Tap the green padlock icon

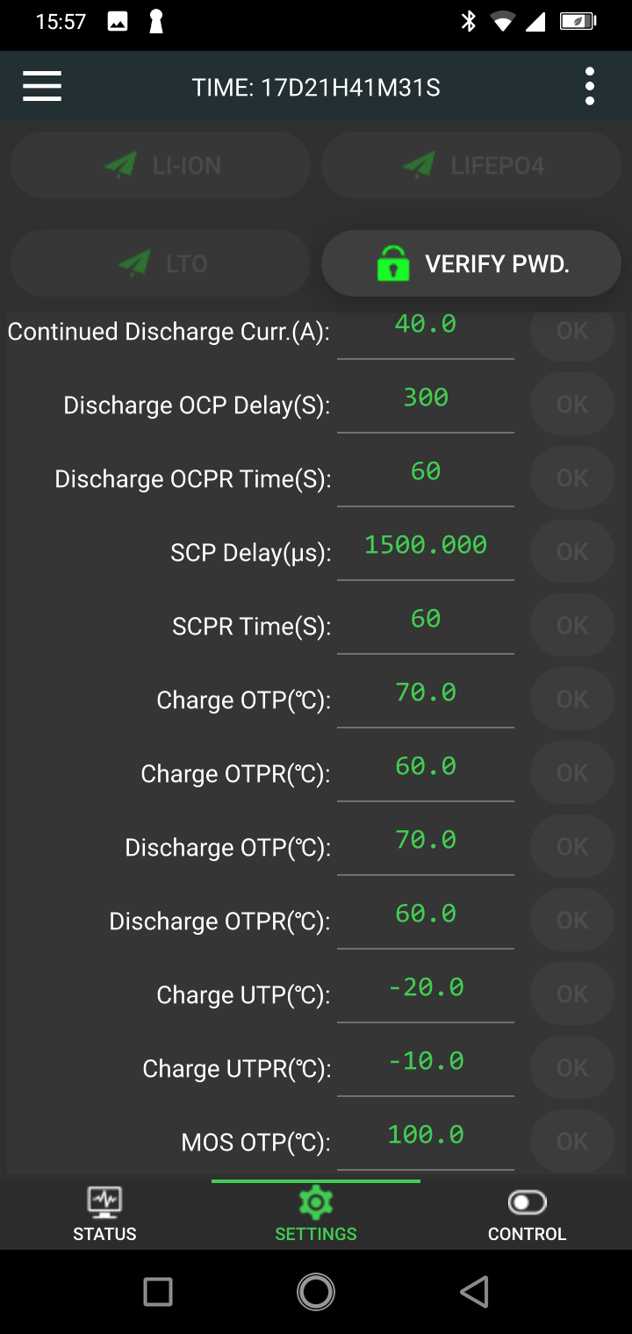(x=392, y=263)
